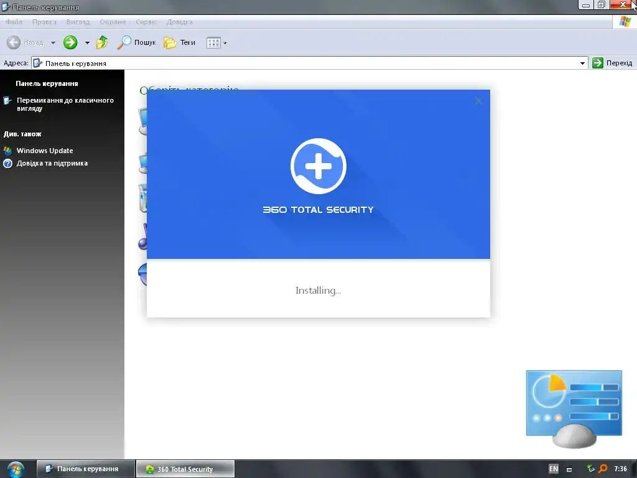Click the green Forward arrow icon
Image resolution: width=637 pixels, height=478 pixels.
point(70,42)
